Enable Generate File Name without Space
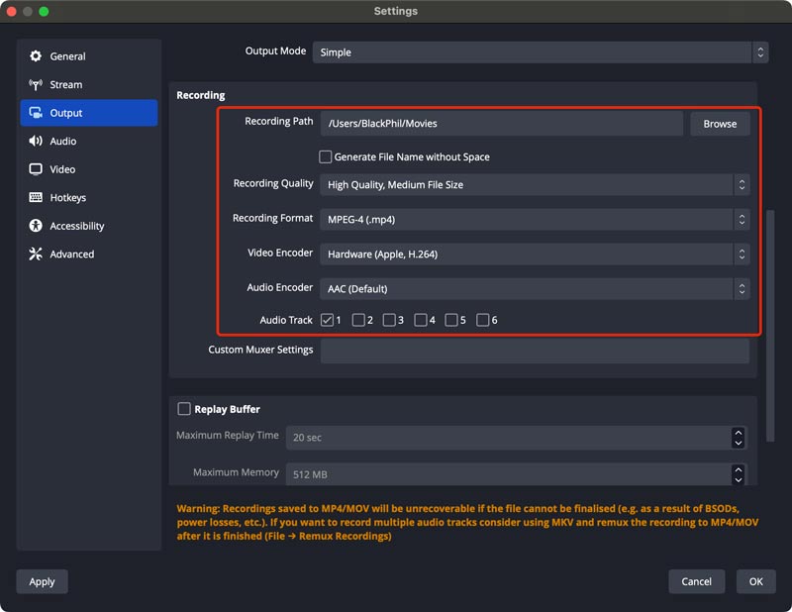Viewport: 792px width, 612px height. [x=326, y=156]
